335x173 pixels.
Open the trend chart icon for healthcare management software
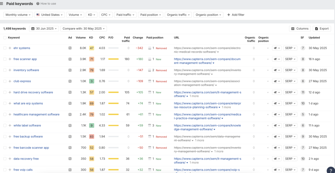[277, 114]
